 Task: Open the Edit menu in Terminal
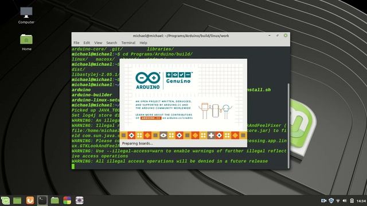[87, 43]
